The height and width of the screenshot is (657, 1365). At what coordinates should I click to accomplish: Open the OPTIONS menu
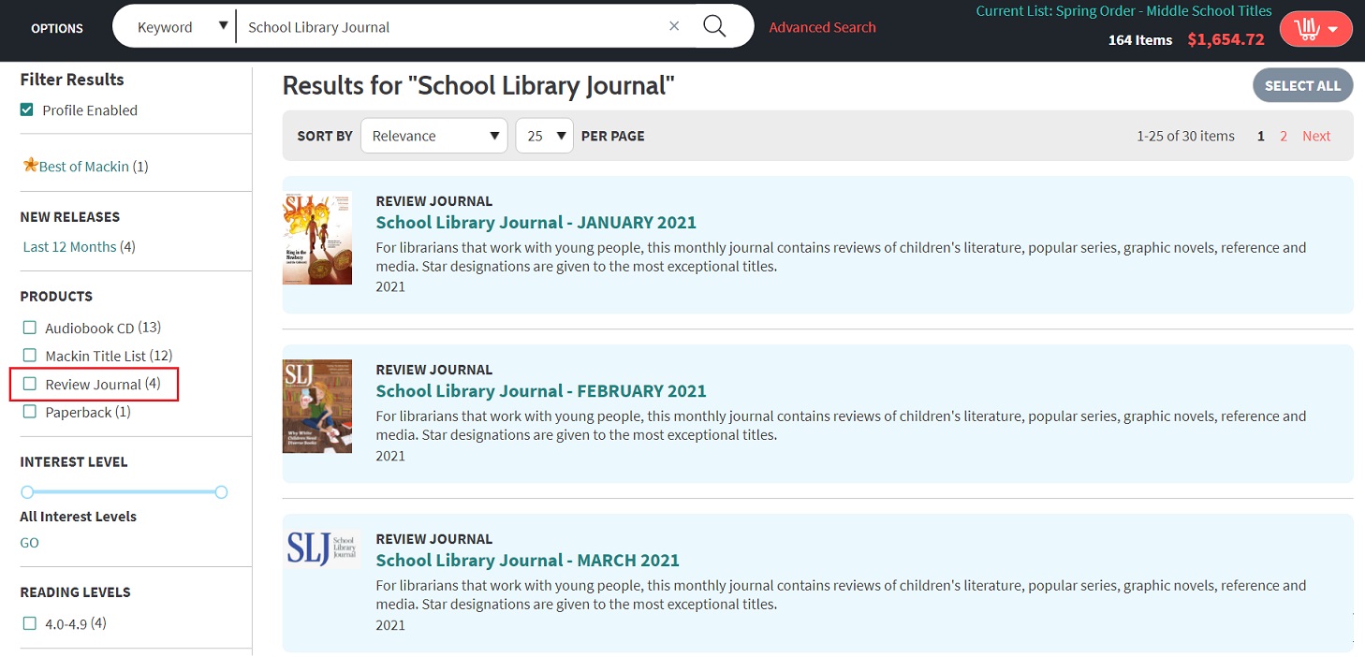57,28
